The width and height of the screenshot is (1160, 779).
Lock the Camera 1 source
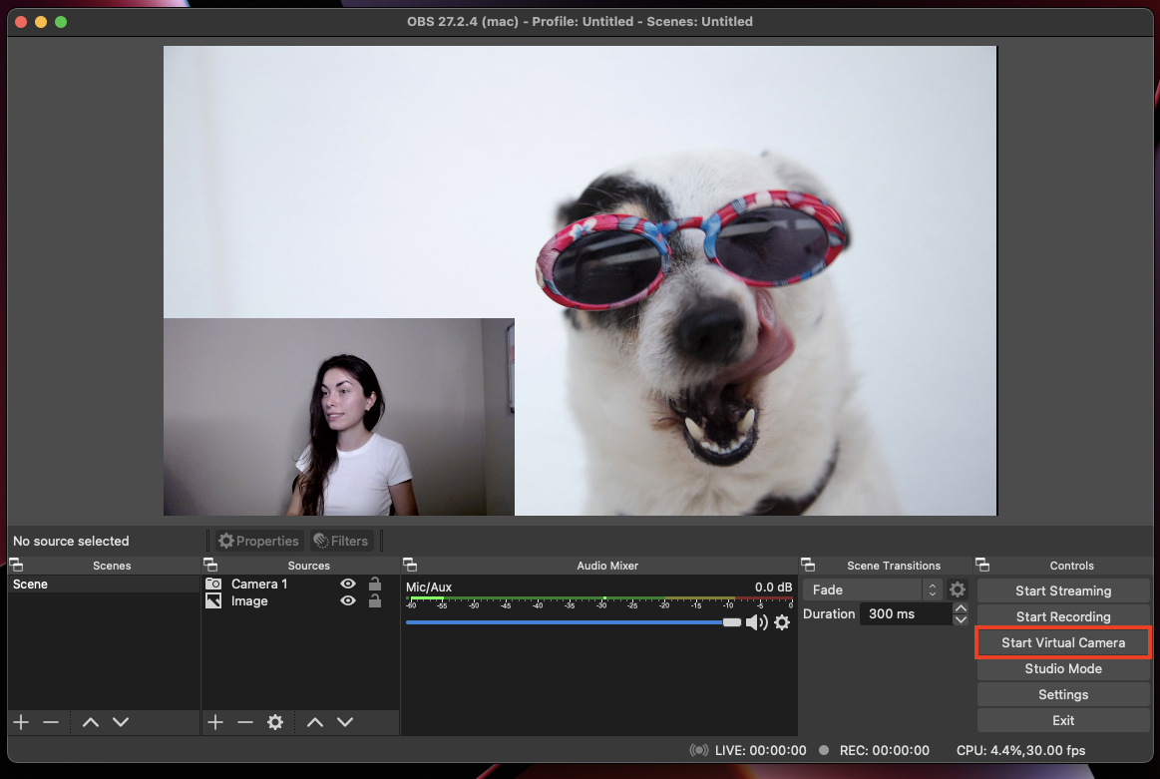[375, 584]
